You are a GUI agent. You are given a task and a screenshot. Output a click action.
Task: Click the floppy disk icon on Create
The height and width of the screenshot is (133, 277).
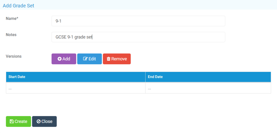[12, 121]
